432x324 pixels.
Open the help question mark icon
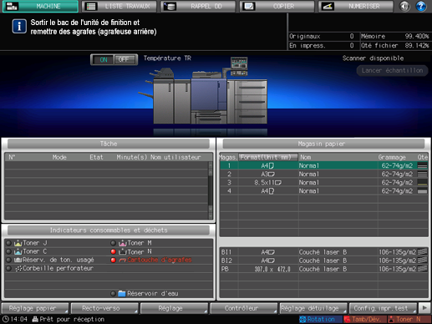point(421,6)
